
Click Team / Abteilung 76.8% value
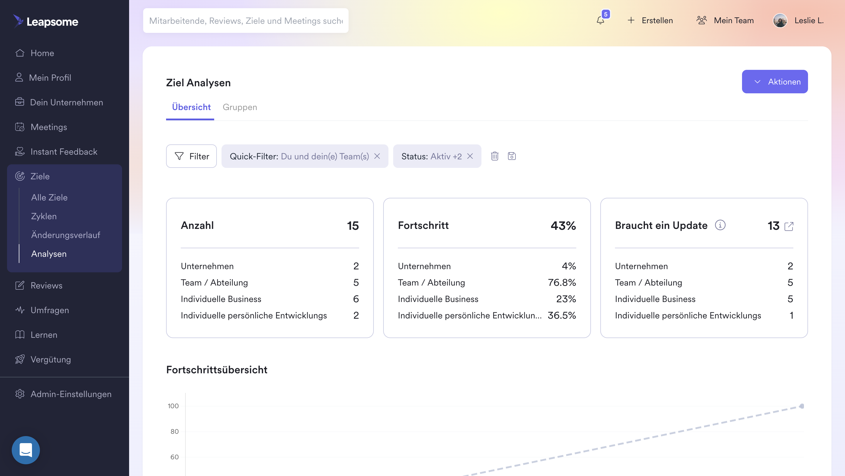click(x=562, y=282)
